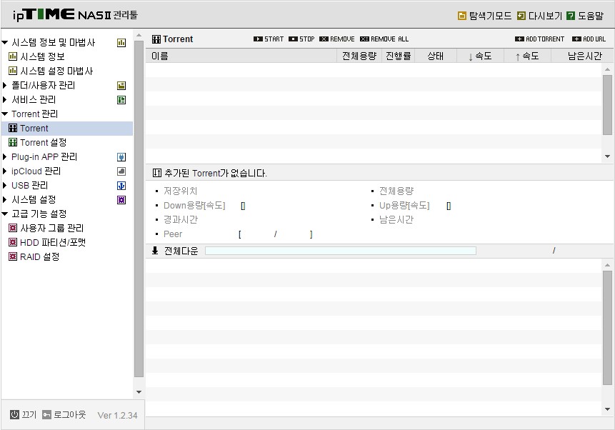Click the 탐색기모드 explorer mode icon
The image size is (615, 430).
point(462,16)
